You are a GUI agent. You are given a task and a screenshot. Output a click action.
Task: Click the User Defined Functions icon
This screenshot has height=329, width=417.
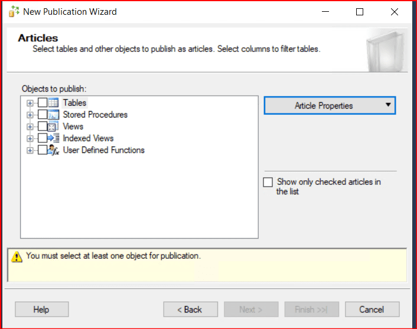click(x=53, y=150)
